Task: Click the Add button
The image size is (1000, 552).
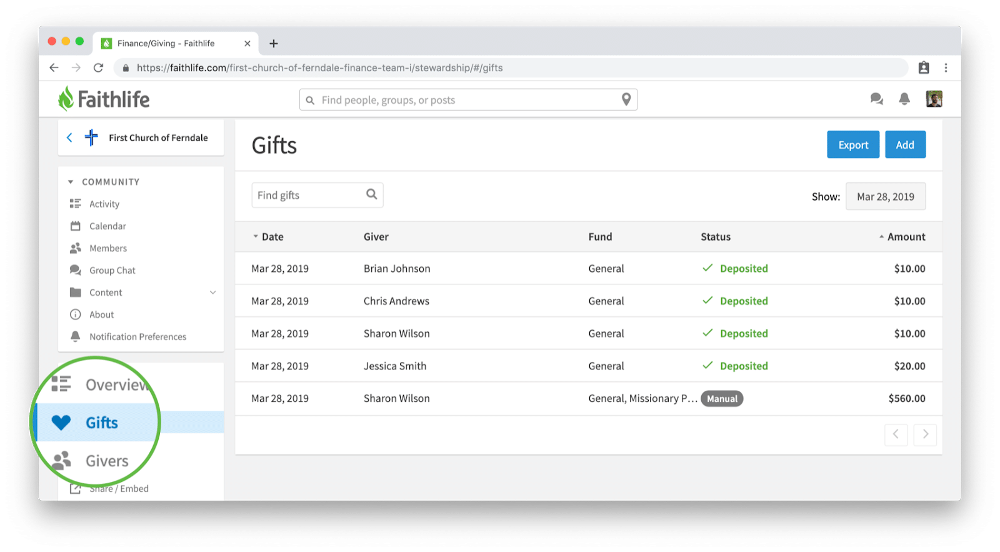Action: 905,144
